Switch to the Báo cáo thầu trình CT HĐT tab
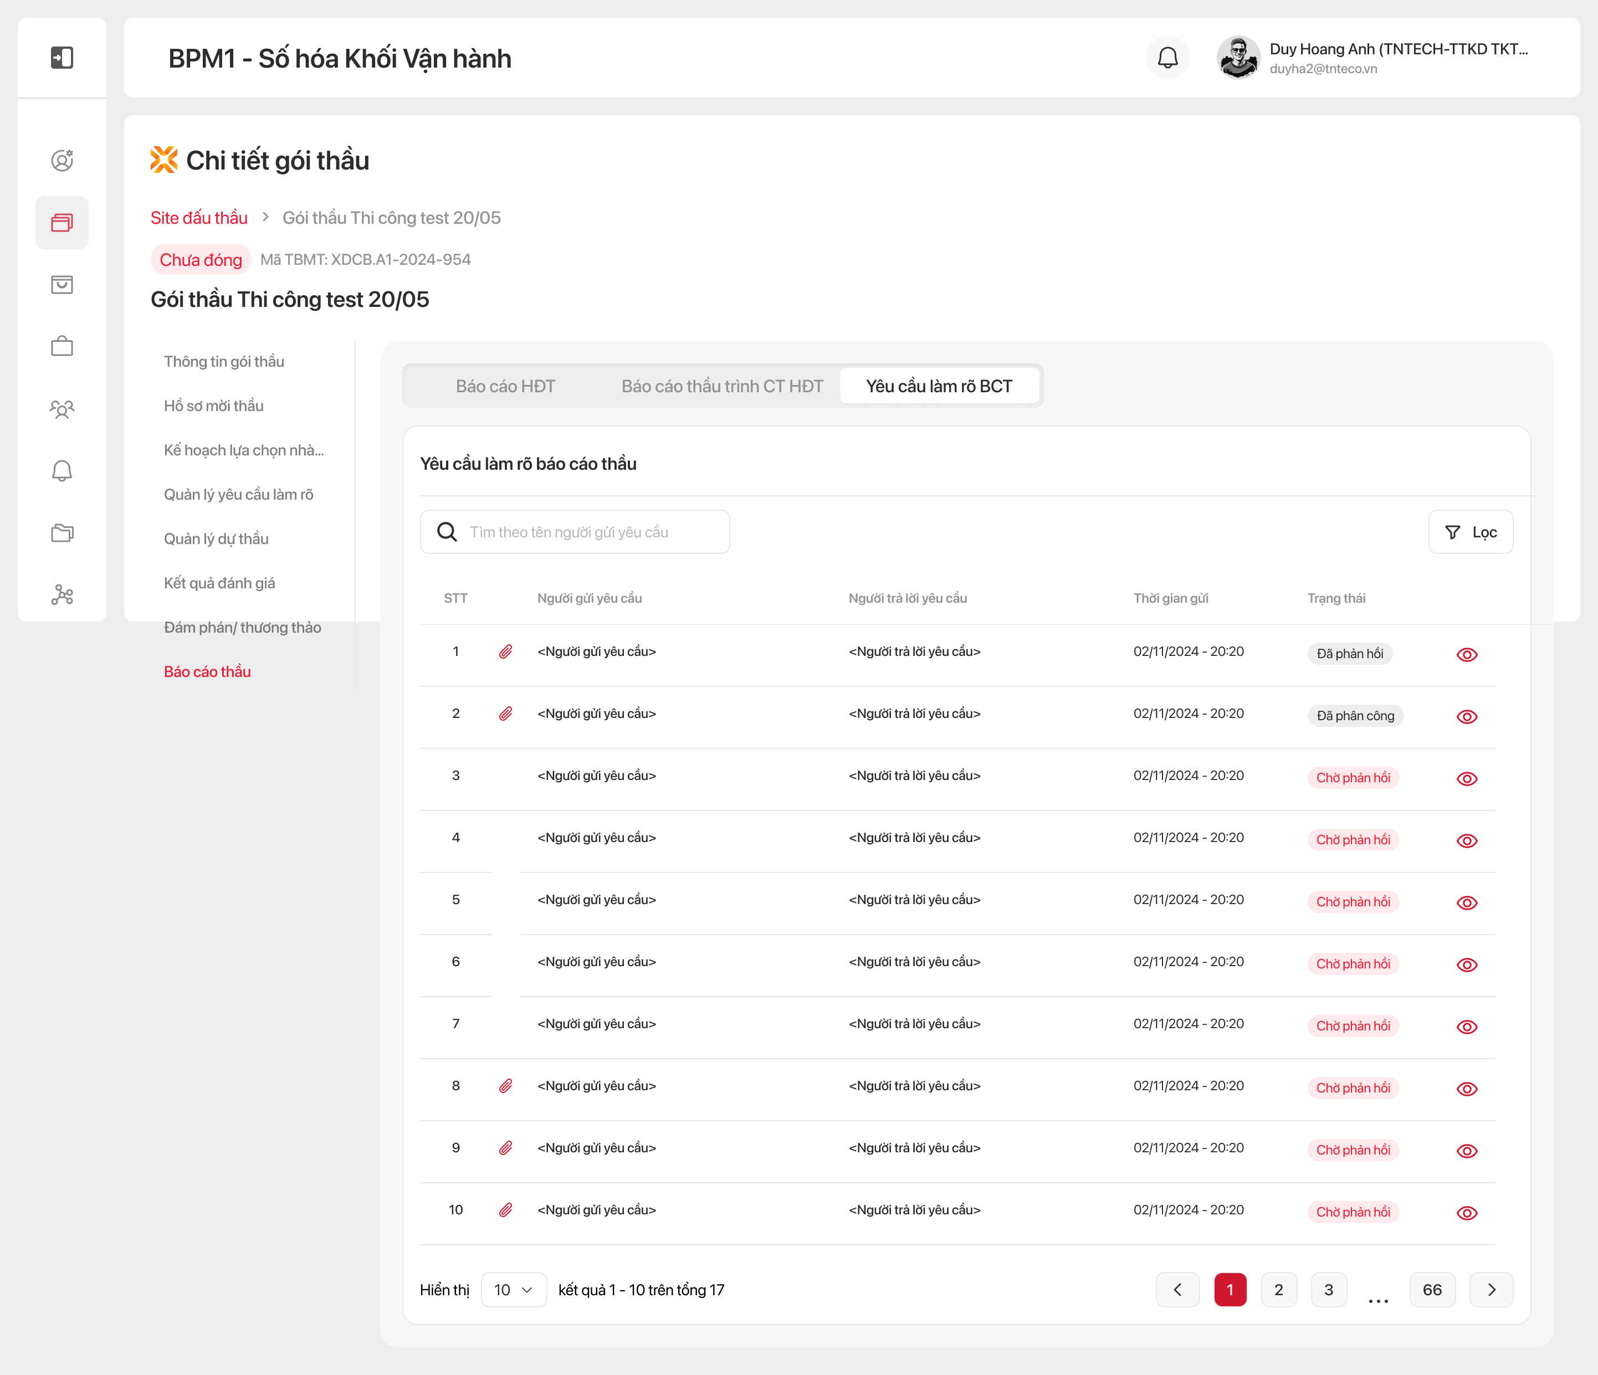The width and height of the screenshot is (1598, 1375). tap(722, 386)
